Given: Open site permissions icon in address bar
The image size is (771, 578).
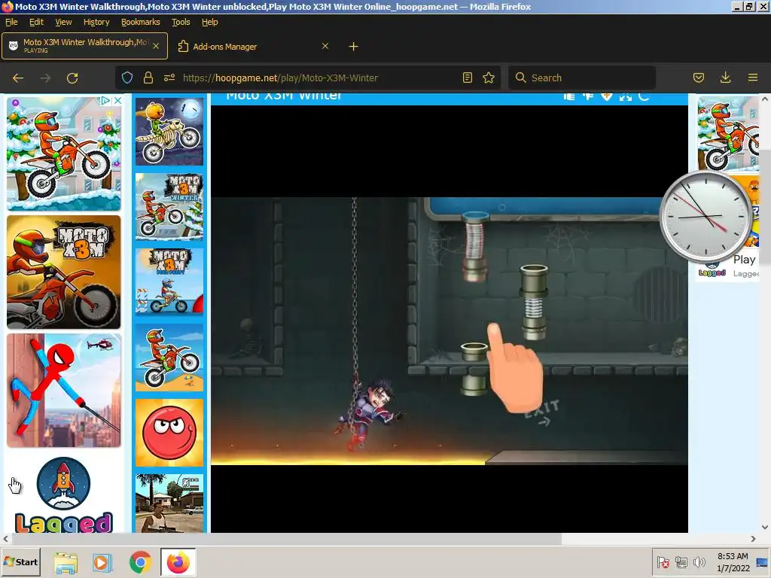Looking at the screenshot, I should click(169, 78).
